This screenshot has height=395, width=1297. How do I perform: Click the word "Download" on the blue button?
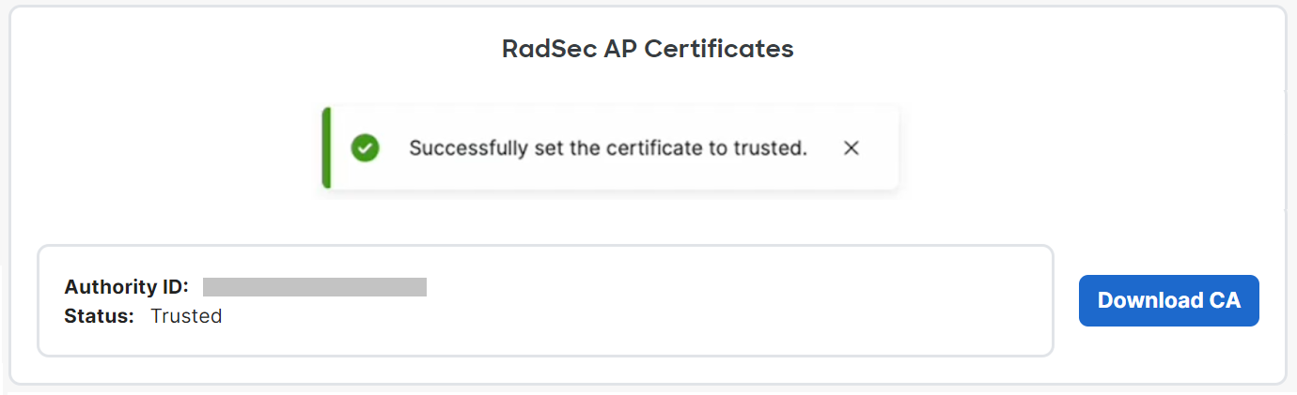click(1145, 300)
